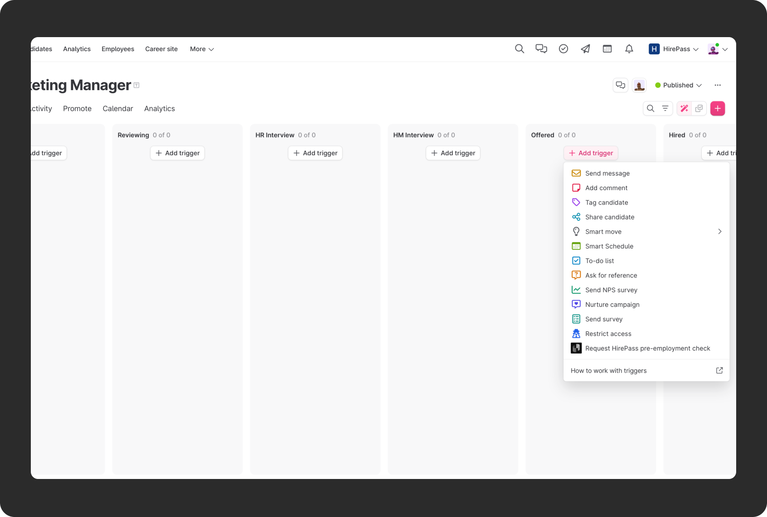The width and height of the screenshot is (767, 517).
Task: Open the Published status dropdown
Action: coord(679,85)
